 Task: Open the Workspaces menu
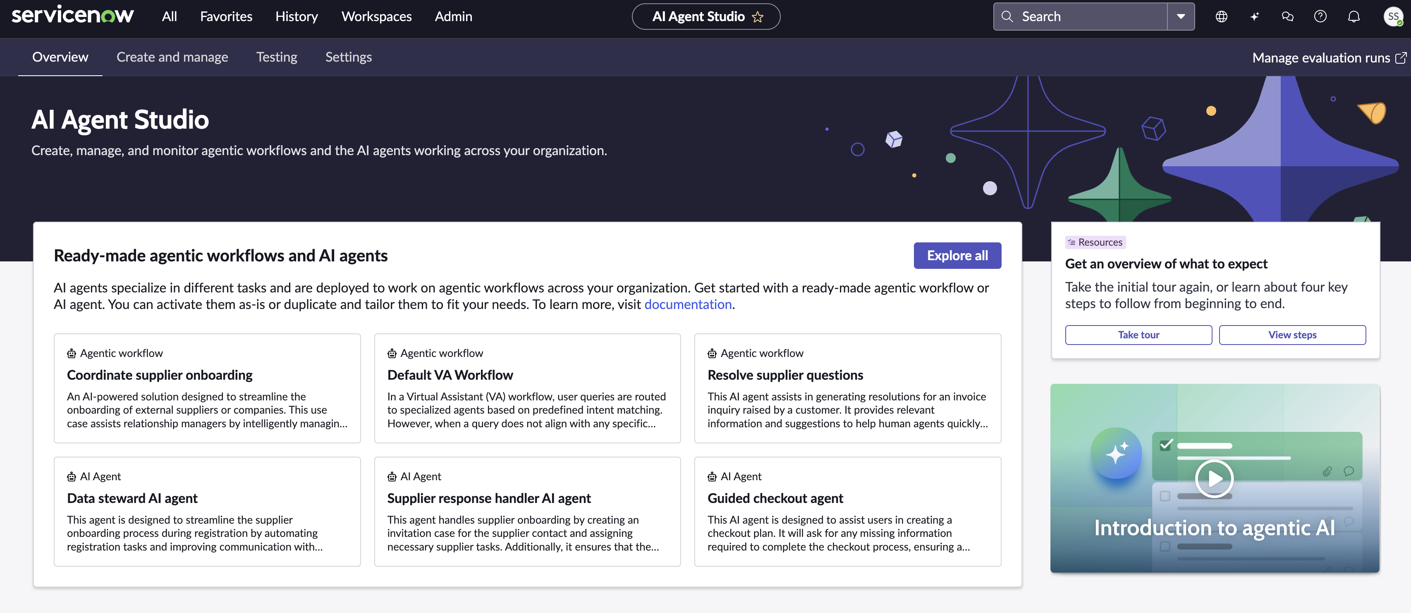point(376,17)
